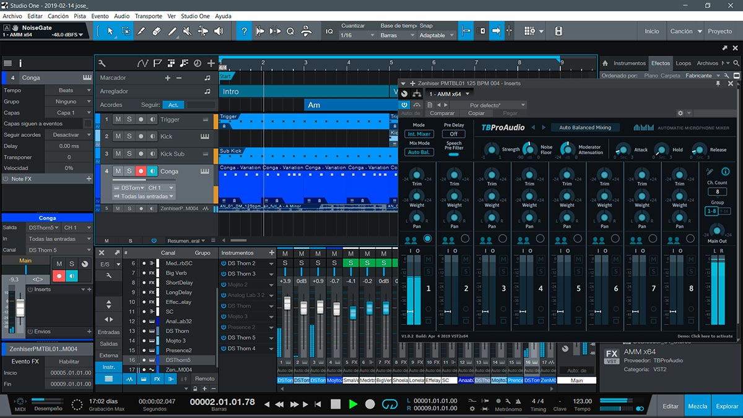743x418 pixels.
Task: Open the Ayuda menu
Action: pyautogui.click(x=223, y=16)
